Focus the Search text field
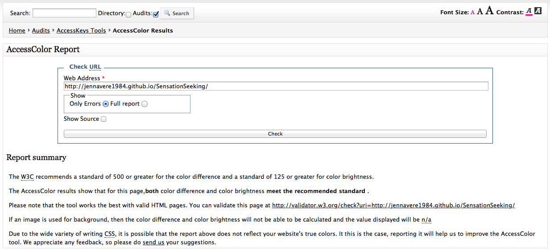 click(x=64, y=13)
